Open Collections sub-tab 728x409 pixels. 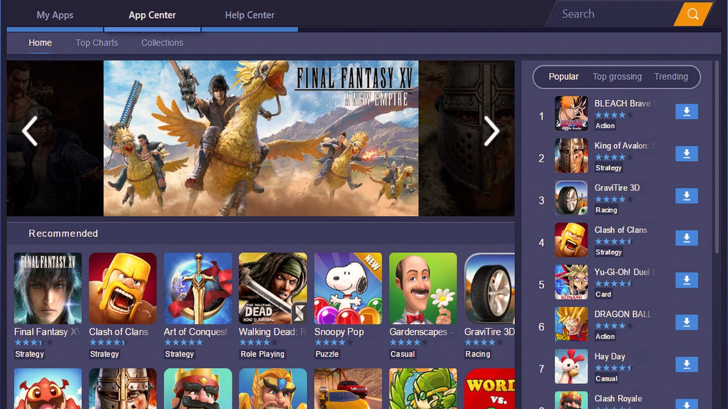(x=162, y=43)
